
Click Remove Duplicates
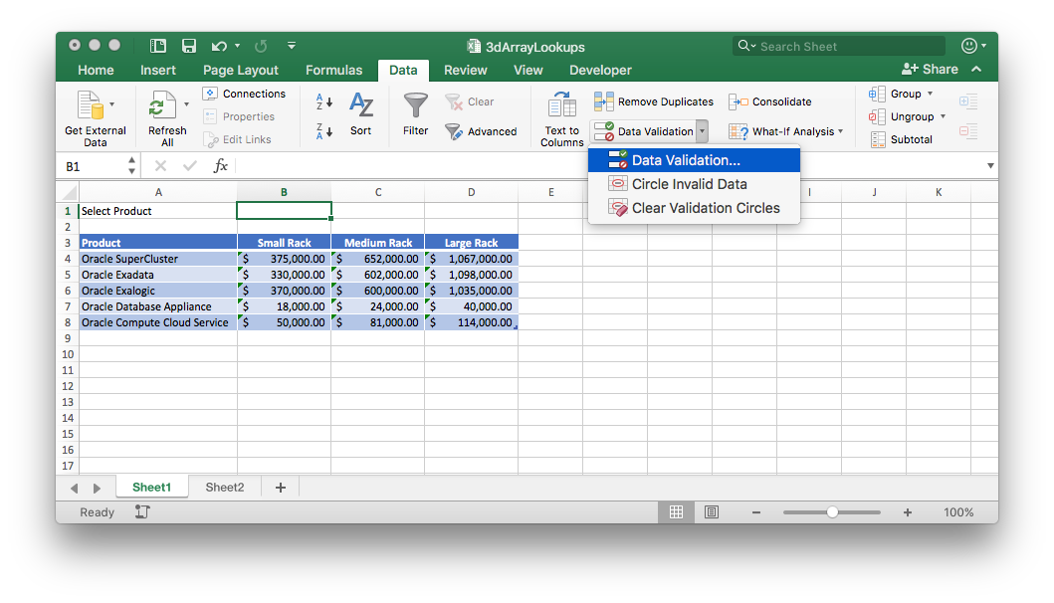(x=654, y=101)
